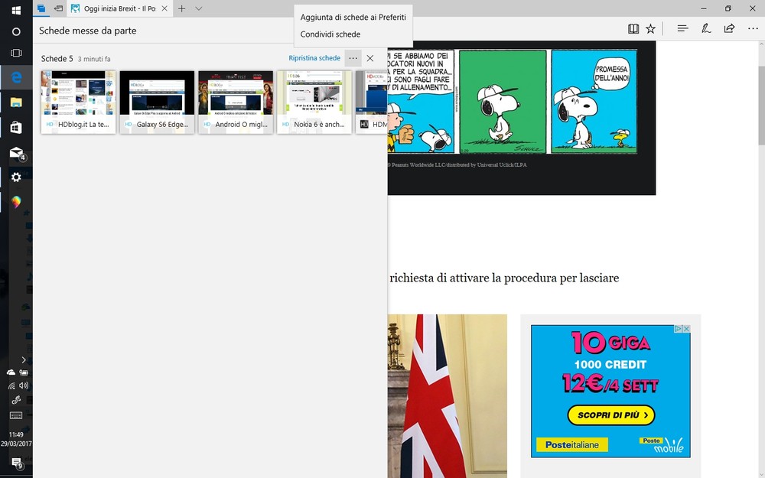This screenshot has height=478, width=765.
Task: Expand the tab previews chevron
Action: tap(199, 8)
